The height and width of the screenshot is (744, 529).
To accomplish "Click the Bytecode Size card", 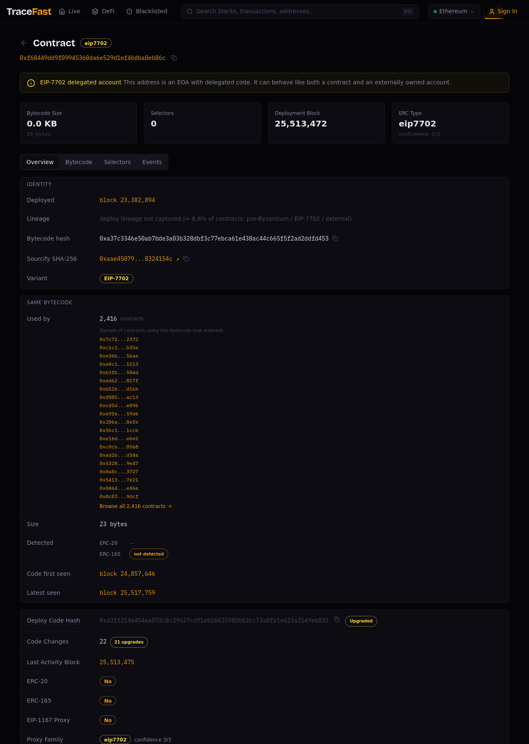I will click(79, 123).
